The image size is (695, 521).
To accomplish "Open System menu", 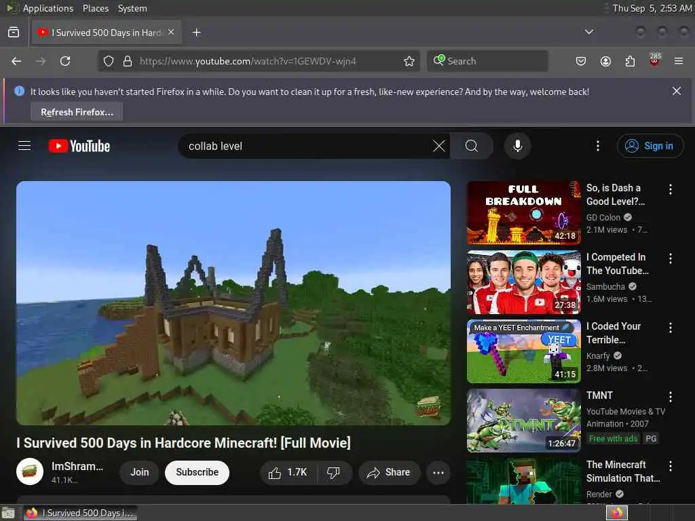I will [132, 8].
